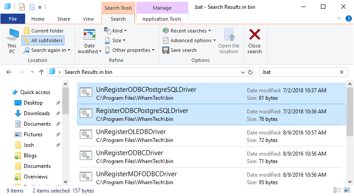
Task: Expand the Kind filter dropdown
Action: pos(116,31)
